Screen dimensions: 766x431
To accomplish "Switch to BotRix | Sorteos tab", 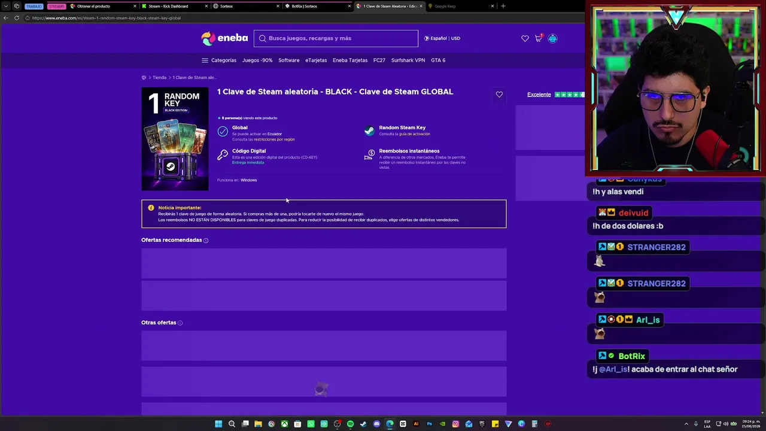I will 317,6.
